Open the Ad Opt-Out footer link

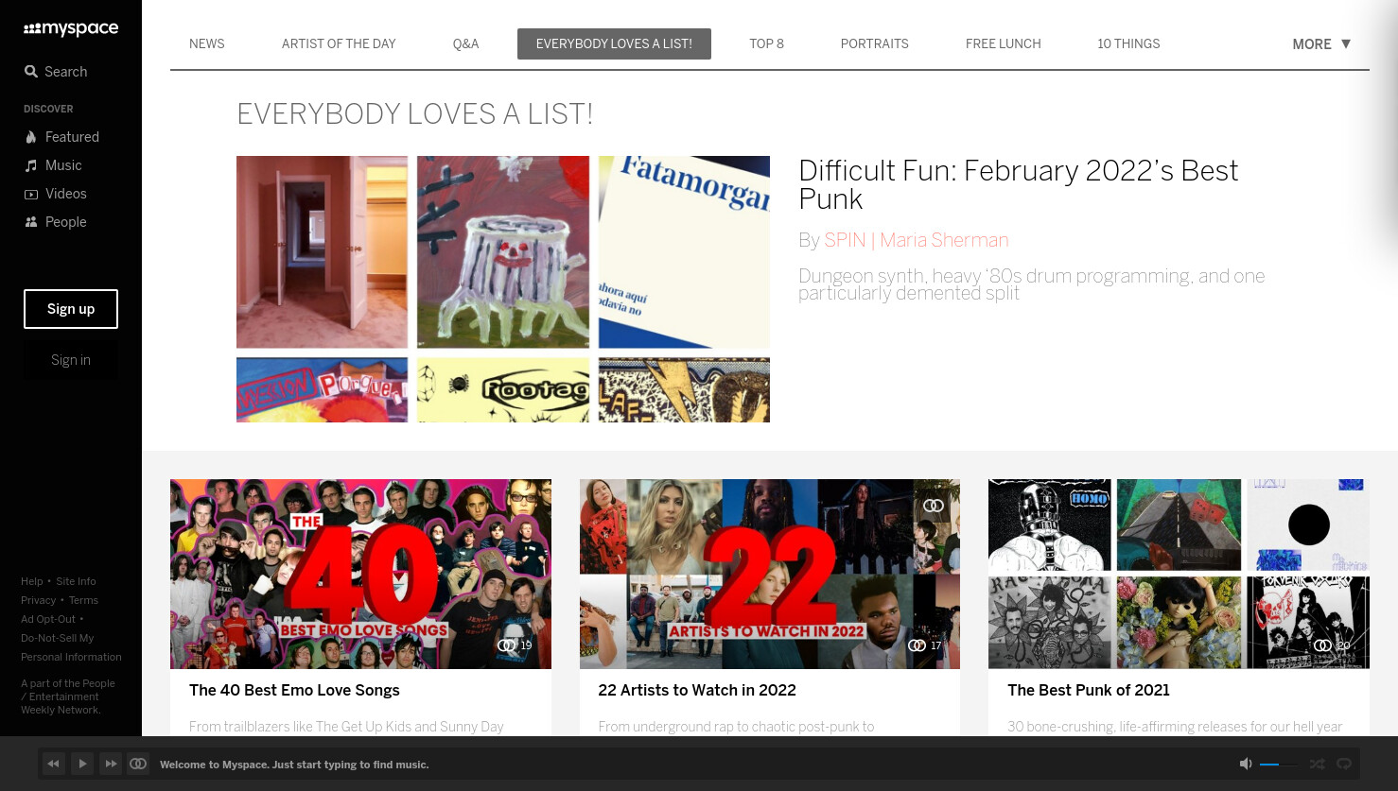(48, 619)
